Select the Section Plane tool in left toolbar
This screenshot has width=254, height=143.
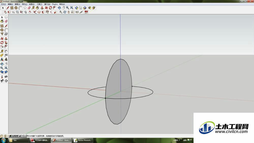[6, 81]
